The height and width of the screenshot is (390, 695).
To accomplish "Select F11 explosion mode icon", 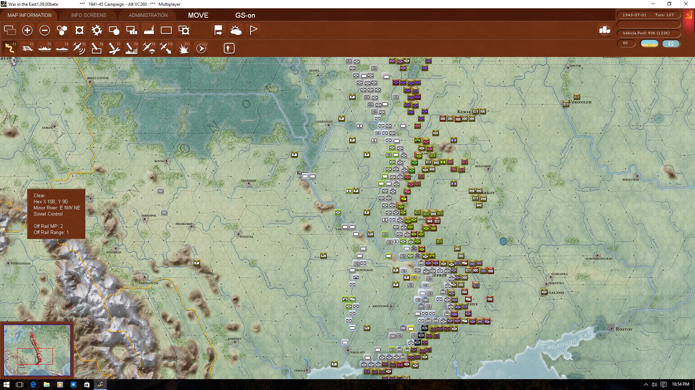I will pos(184,48).
